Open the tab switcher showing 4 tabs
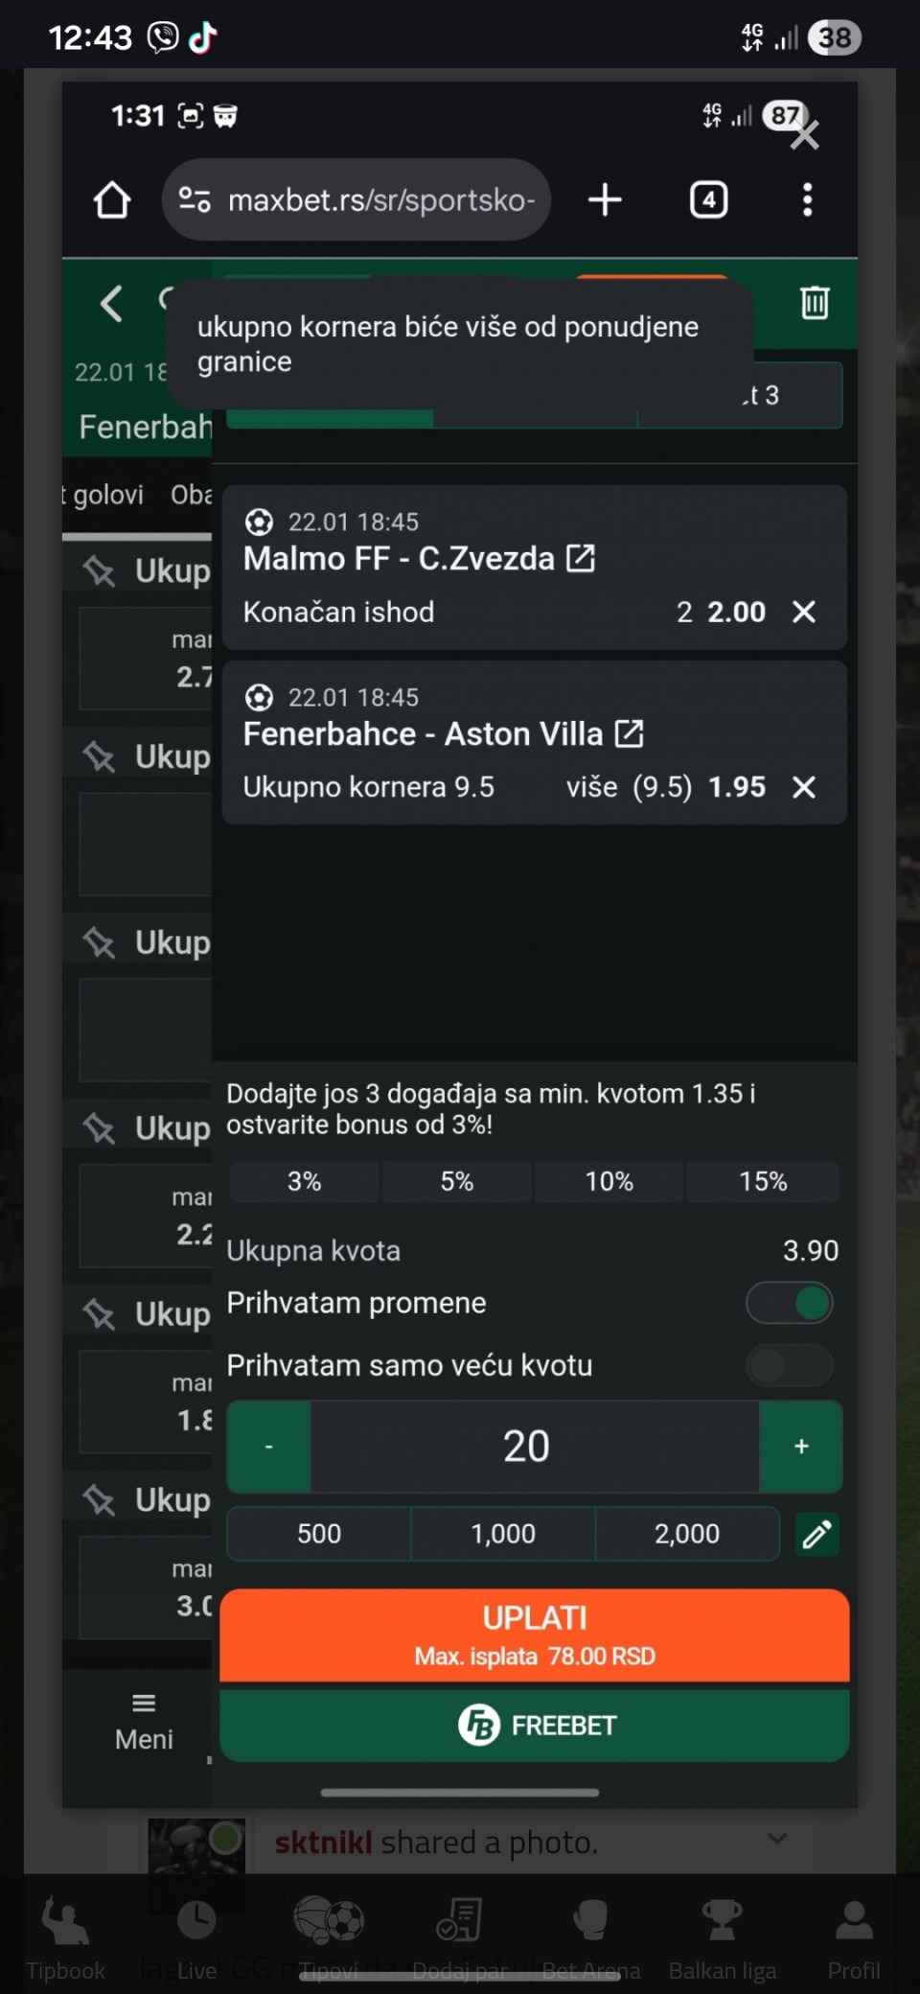The width and height of the screenshot is (920, 1994). [708, 200]
